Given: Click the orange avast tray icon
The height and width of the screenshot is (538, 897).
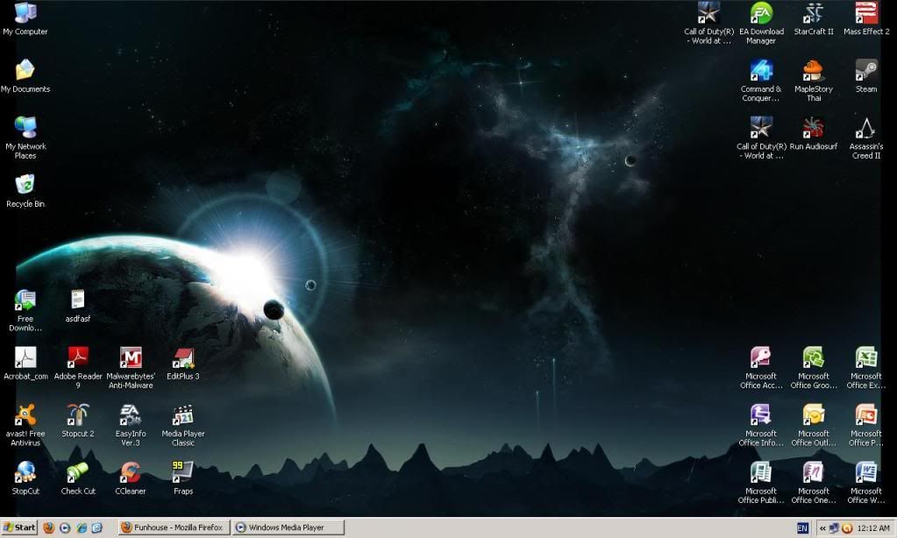Looking at the screenshot, I should pyautogui.click(x=847, y=528).
